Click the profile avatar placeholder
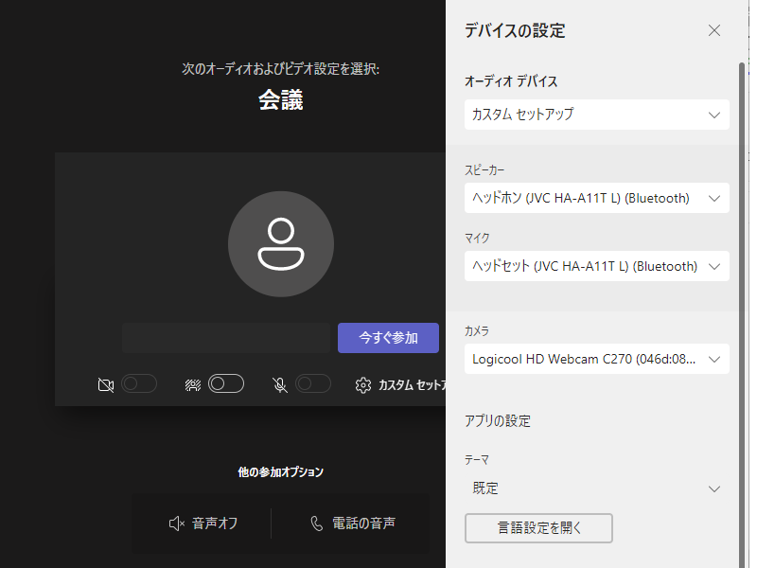Screen dimensions: 757x568 (281, 244)
